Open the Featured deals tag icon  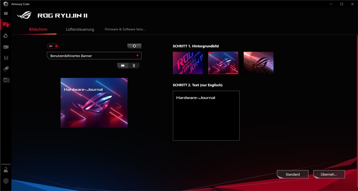(x=6, y=69)
